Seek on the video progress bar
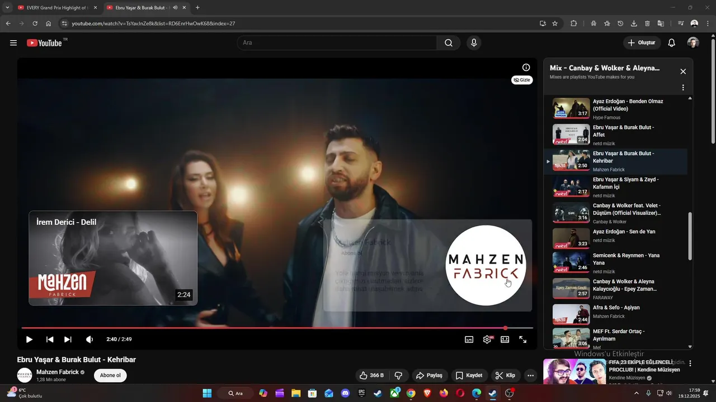The width and height of the screenshot is (716, 402). point(277,328)
